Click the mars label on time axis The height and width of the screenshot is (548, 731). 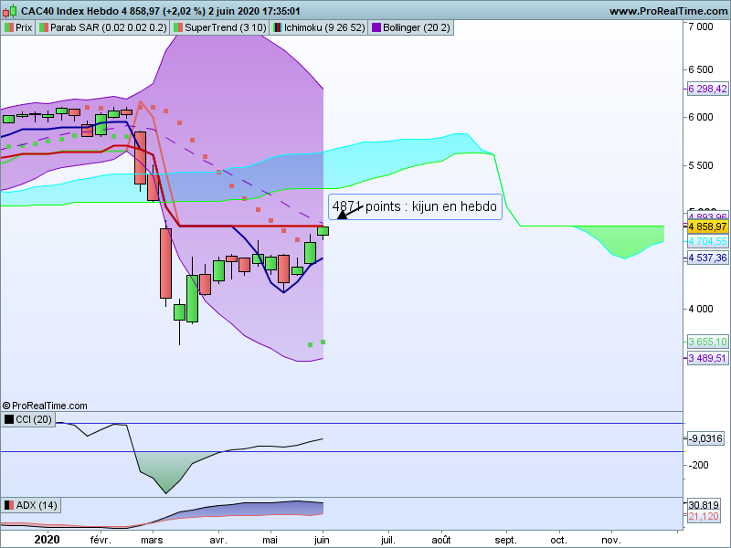152,540
